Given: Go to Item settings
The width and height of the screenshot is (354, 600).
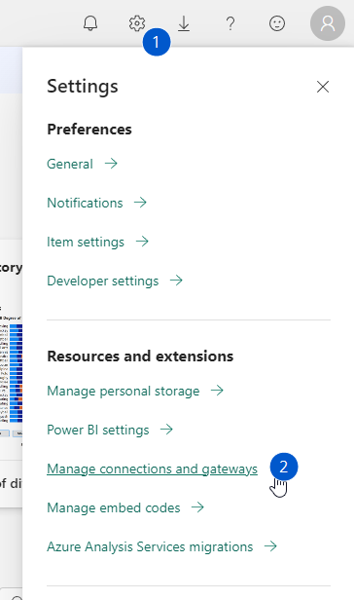Looking at the screenshot, I should [86, 242].
